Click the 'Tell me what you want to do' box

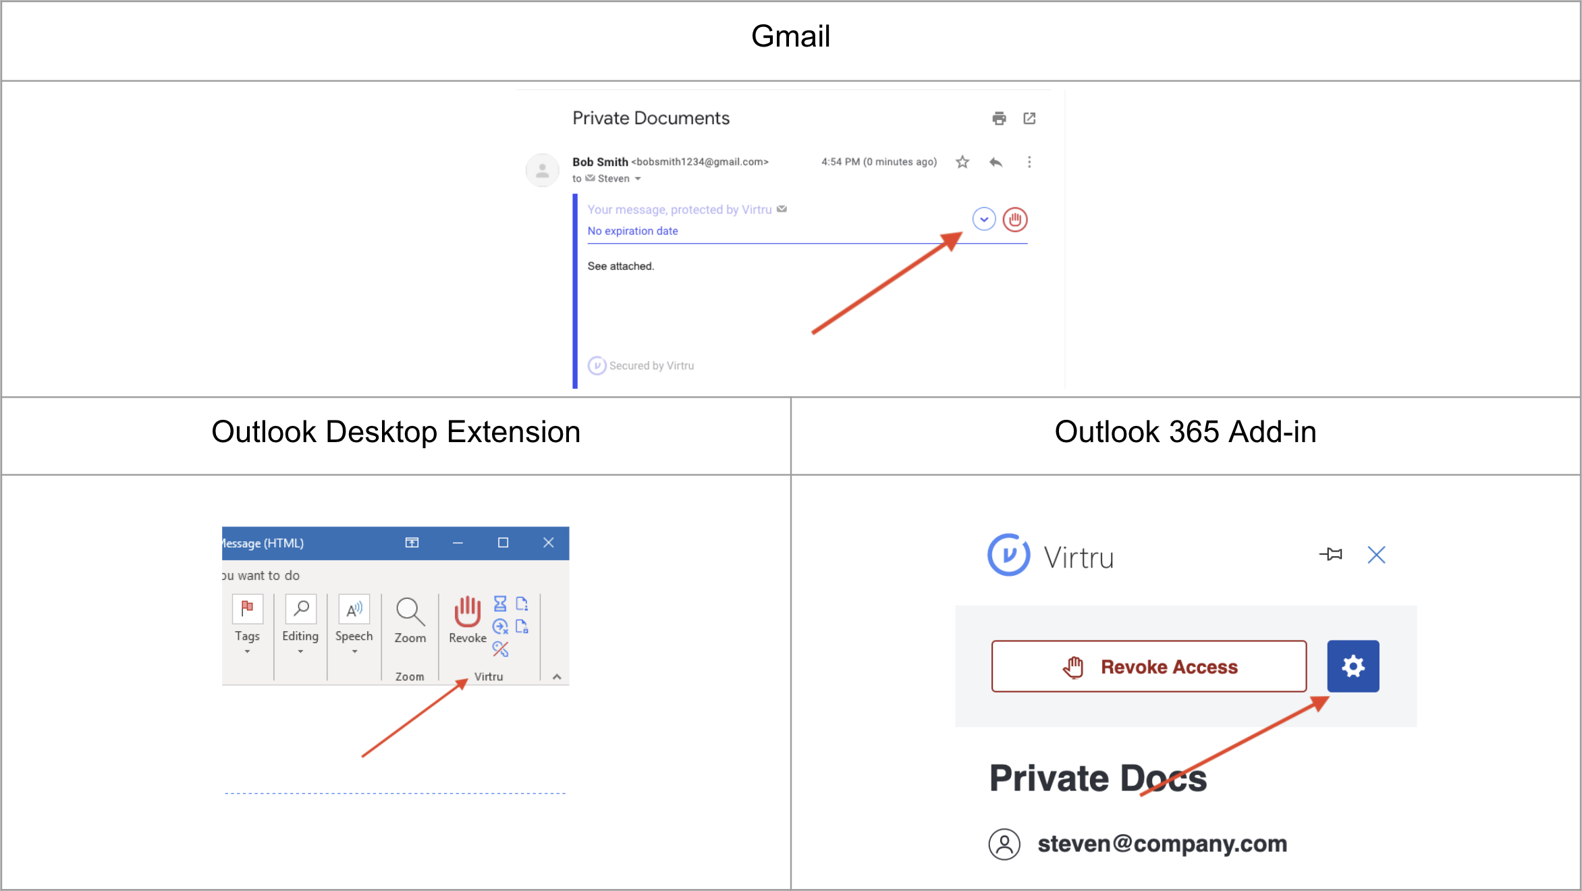[261, 576]
